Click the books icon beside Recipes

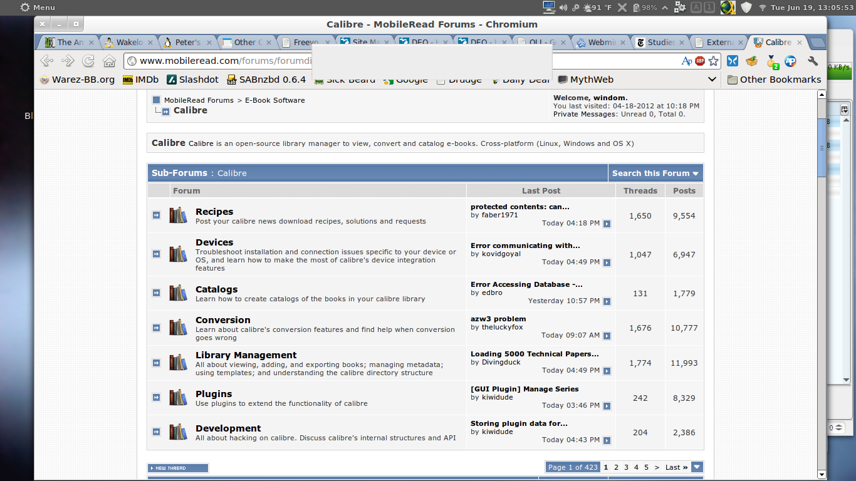tap(178, 215)
